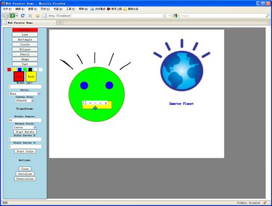Select the highlighted red Pointer tool button
272x206 pixels.
point(25,30)
